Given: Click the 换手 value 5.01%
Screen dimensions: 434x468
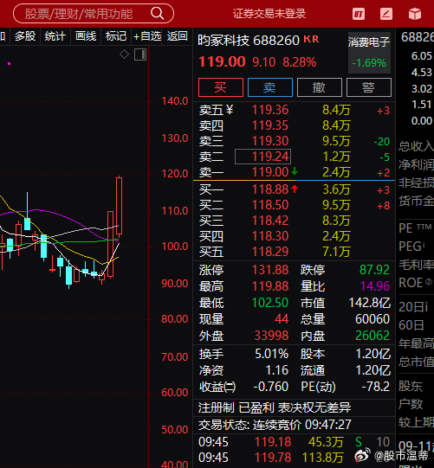Looking at the screenshot, I should [272, 354].
